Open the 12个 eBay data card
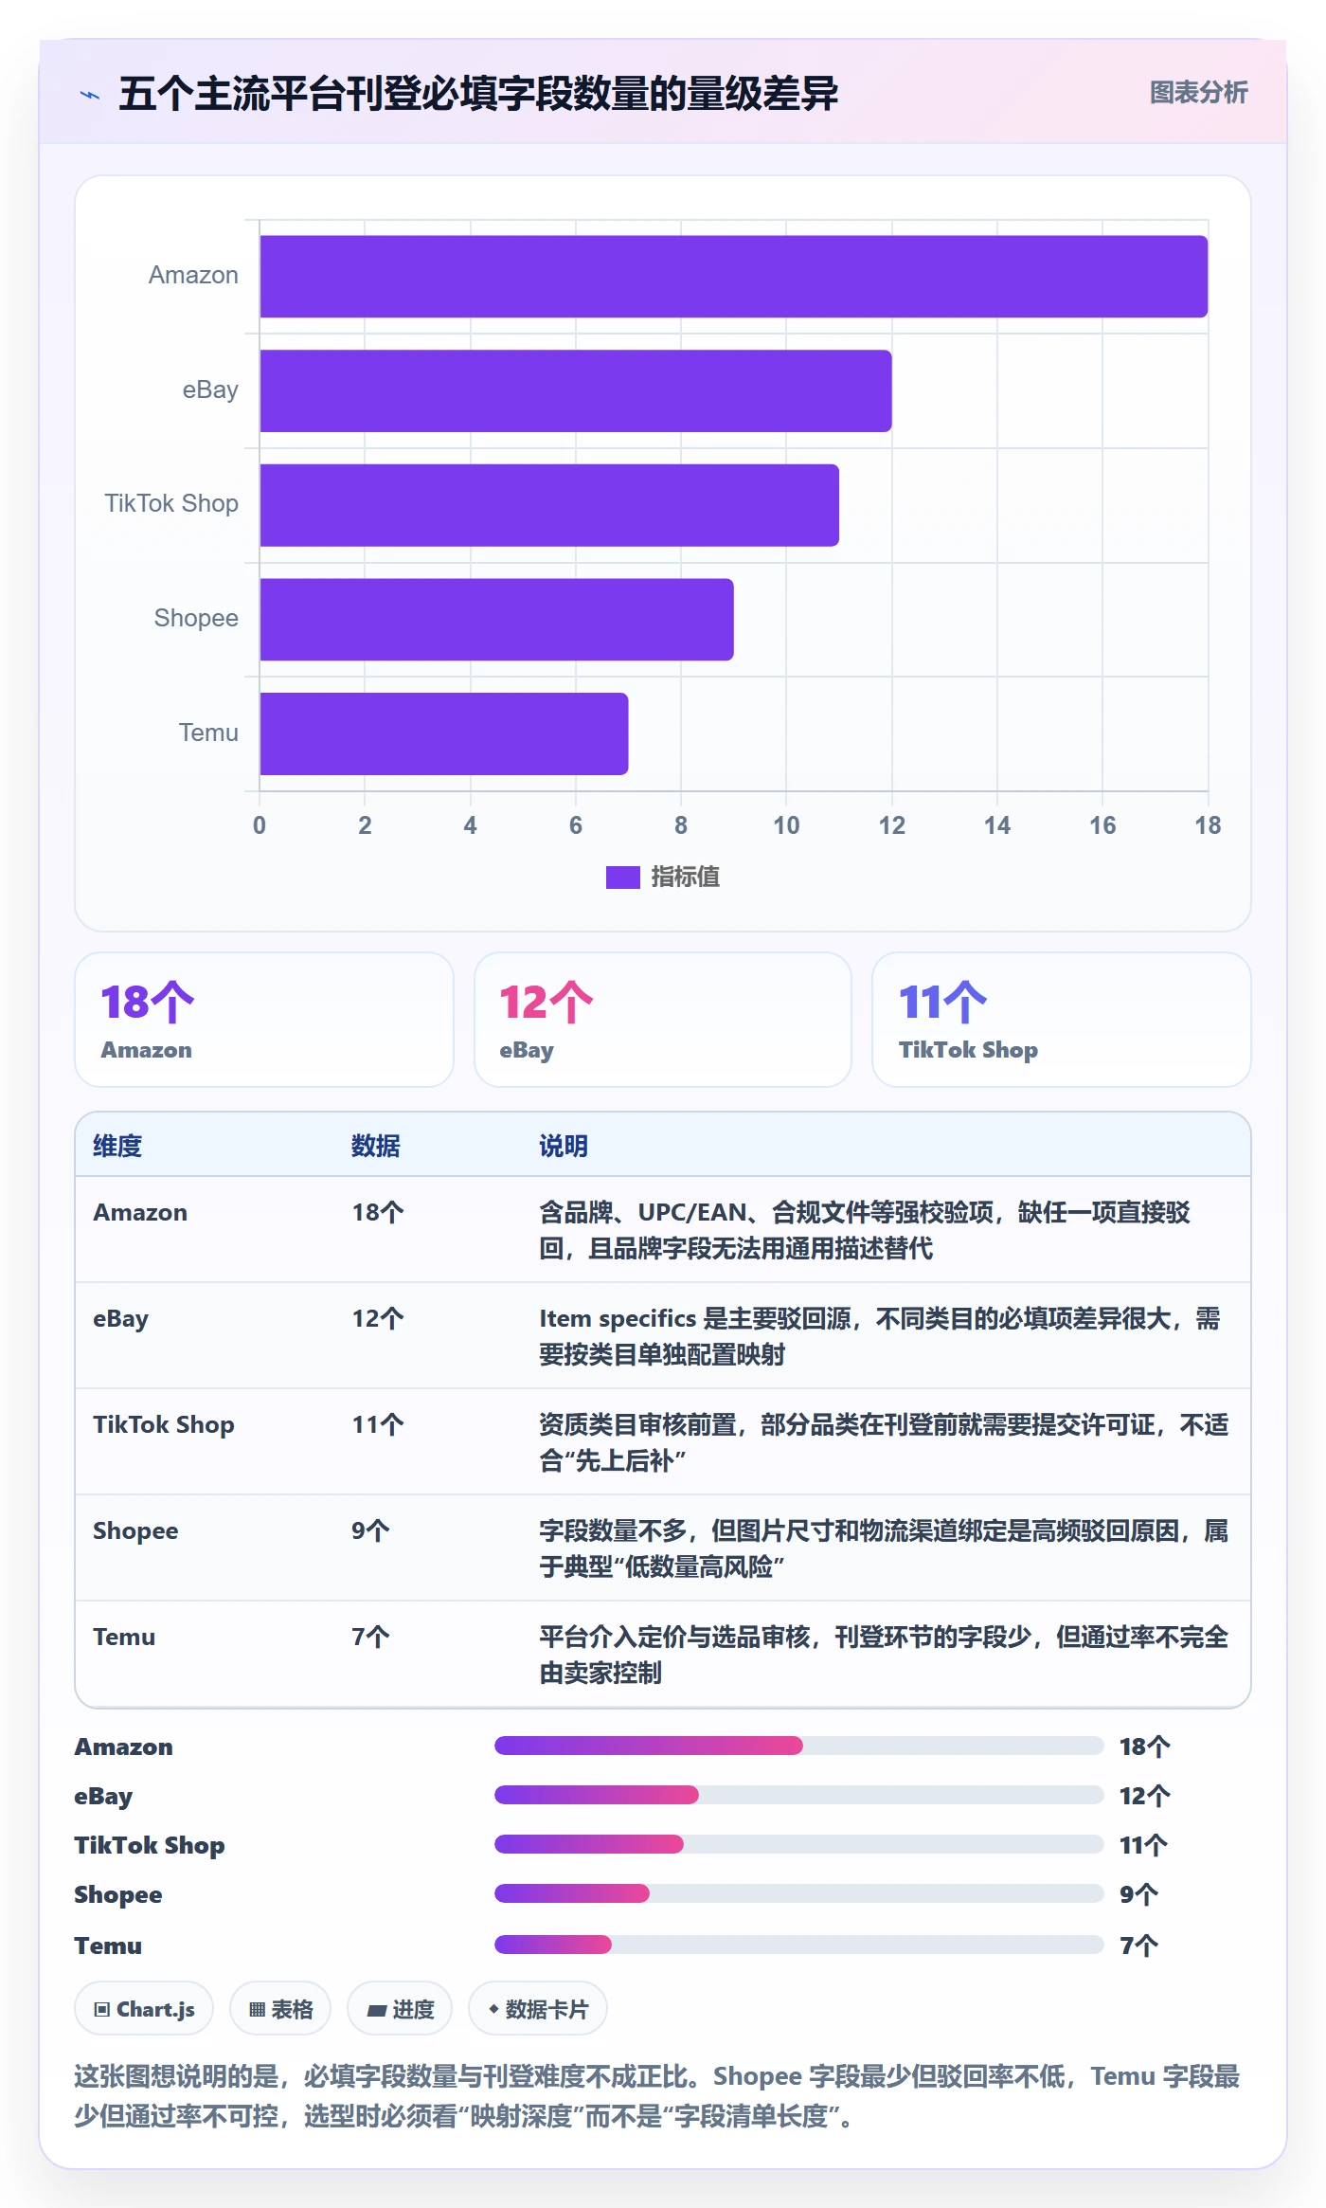The image size is (1326, 2208). tap(663, 1020)
